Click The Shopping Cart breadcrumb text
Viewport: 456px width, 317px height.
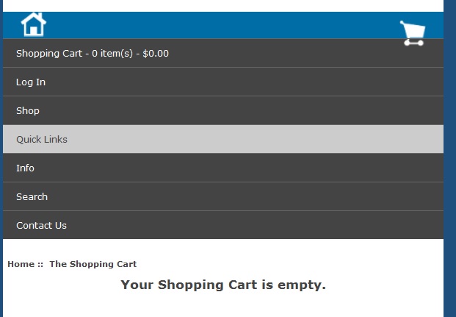[x=93, y=264]
